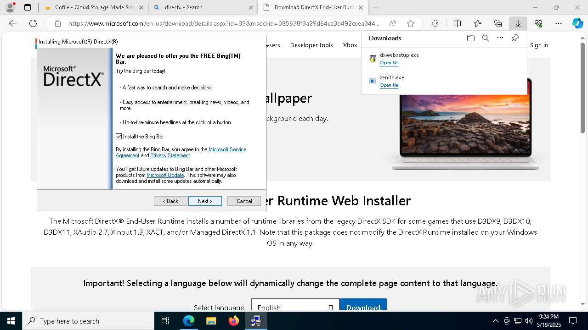Close the Gofile tab
The height and width of the screenshot is (330, 588).
click(141, 7)
